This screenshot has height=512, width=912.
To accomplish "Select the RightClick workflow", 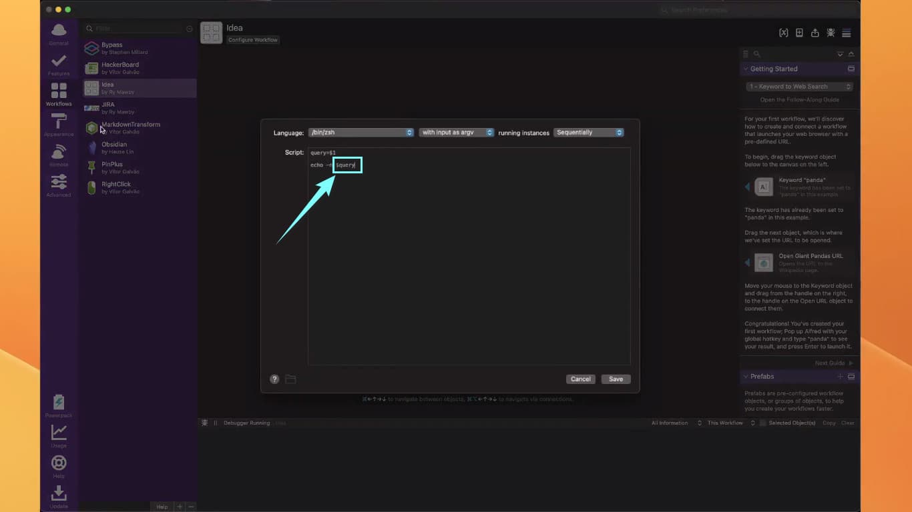I will (139, 187).
